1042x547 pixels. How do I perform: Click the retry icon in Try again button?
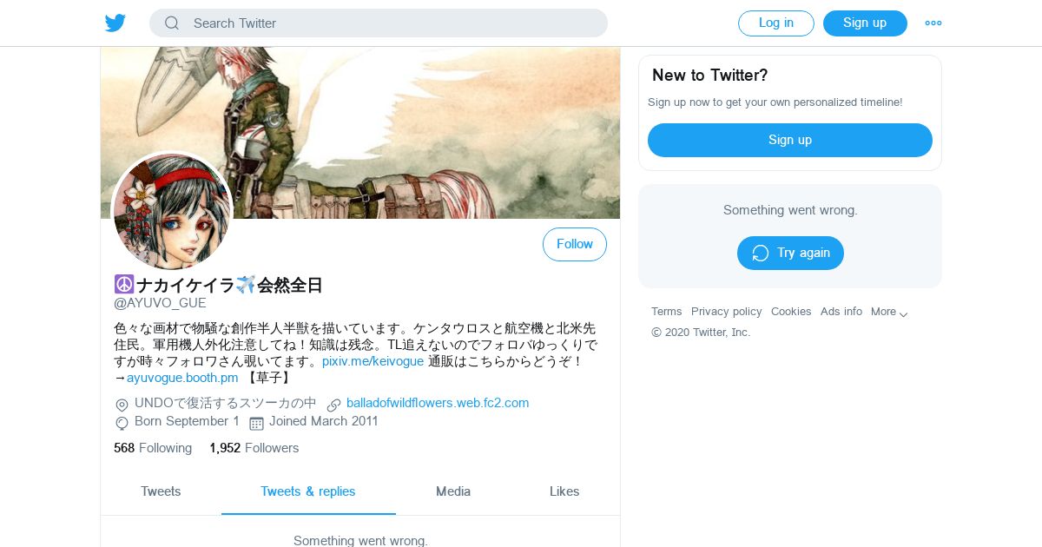tap(761, 253)
